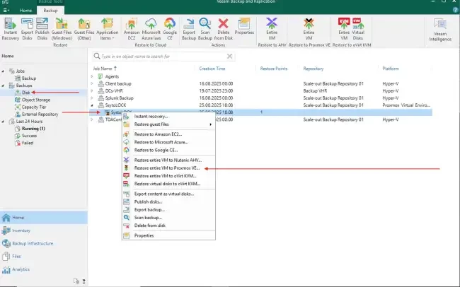Click Export Backup in the ribbon
Viewport: 460px width, 287px height.
pyautogui.click(x=189, y=29)
